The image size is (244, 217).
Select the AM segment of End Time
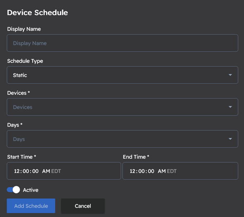pos(162,171)
